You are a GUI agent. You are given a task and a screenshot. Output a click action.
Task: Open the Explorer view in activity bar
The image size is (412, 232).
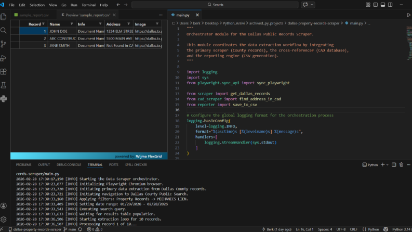click(4, 17)
